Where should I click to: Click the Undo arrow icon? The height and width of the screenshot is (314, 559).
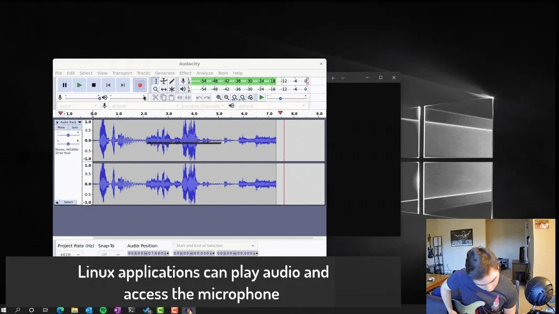(199, 97)
